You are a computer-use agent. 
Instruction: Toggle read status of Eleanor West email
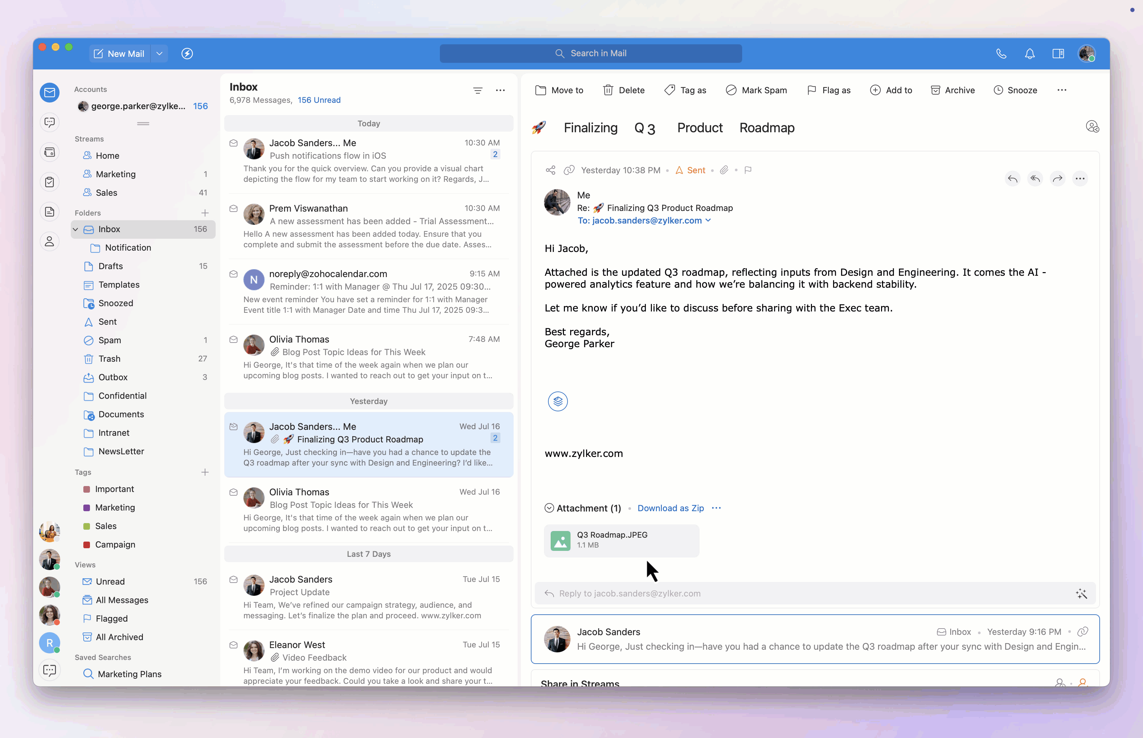click(233, 645)
